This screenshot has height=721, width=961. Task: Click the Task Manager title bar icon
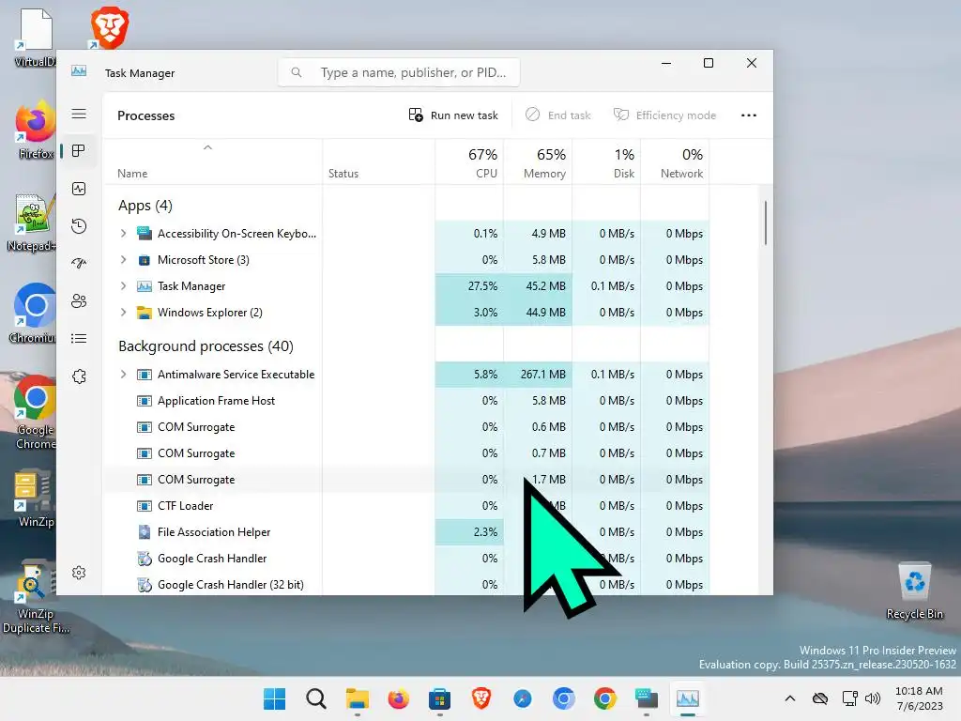pyautogui.click(x=79, y=71)
